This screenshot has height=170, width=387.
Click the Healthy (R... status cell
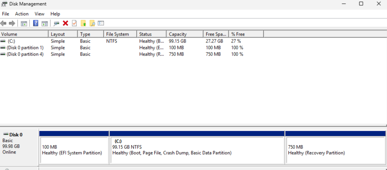pos(152,54)
